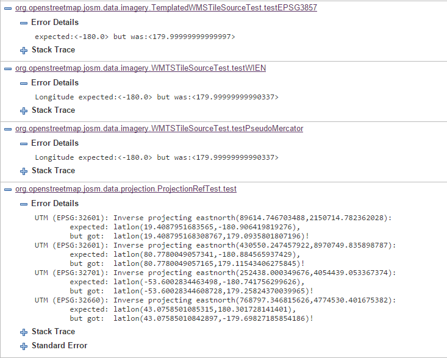The width and height of the screenshot is (447, 358).
Task: Collapse the TemplatedWMSTileSourceTest.testEPSG3857 entry minus icon
Action: [x=9, y=9]
